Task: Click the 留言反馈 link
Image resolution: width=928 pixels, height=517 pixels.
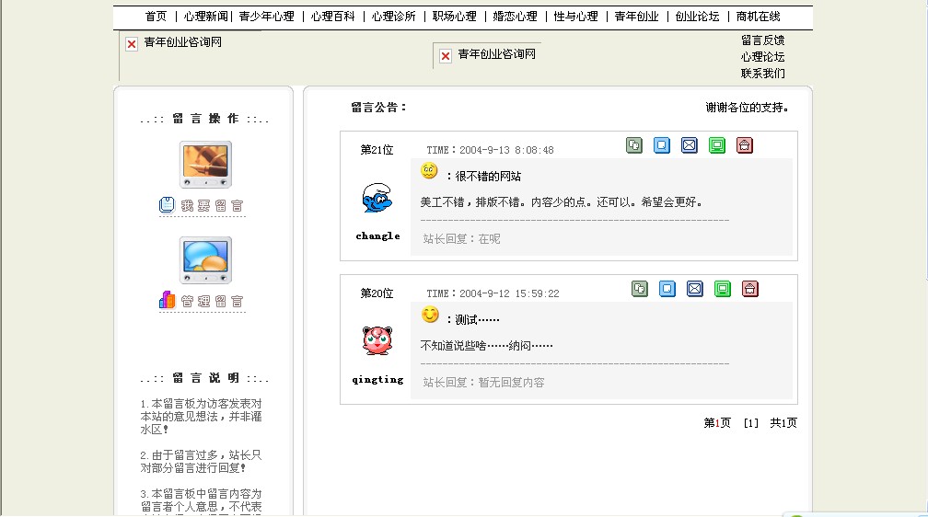Action: 763,40
